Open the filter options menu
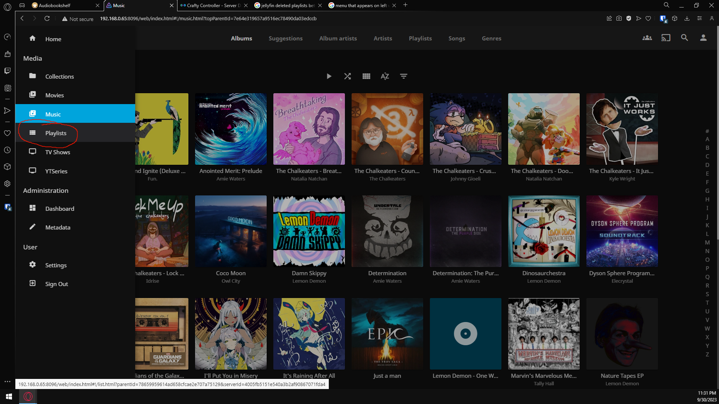 [x=403, y=76]
